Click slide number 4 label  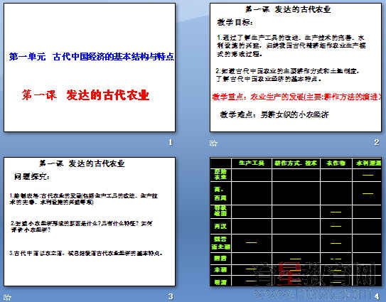pyautogui.click(x=377, y=296)
